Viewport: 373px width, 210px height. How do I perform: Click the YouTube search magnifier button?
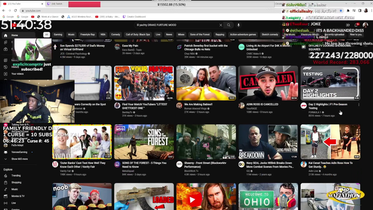point(228,25)
